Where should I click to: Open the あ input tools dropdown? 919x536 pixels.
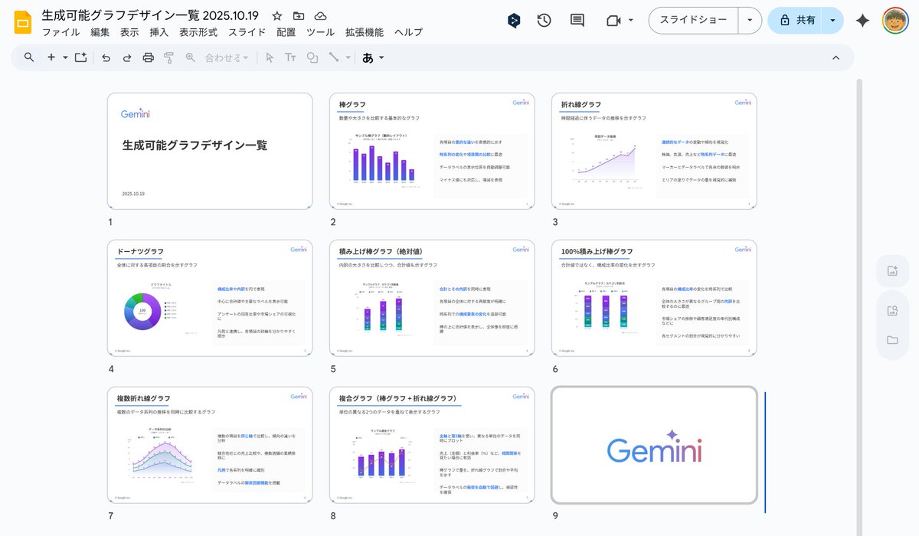pos(373,57)
